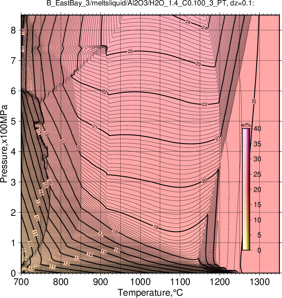This screenshot has height=298, width=282.
Task: Click the 23 contour label near 1150°C
Action: click(x=198, y=64)
